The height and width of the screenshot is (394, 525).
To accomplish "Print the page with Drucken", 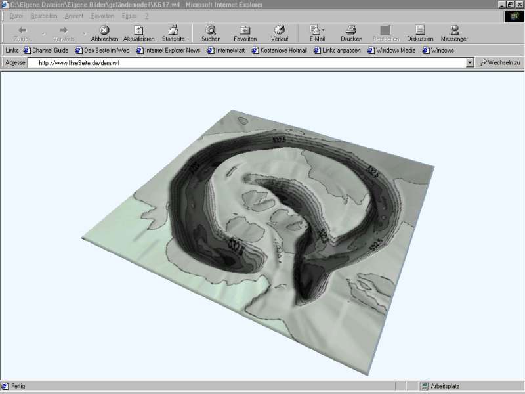I will pos(351,30).
